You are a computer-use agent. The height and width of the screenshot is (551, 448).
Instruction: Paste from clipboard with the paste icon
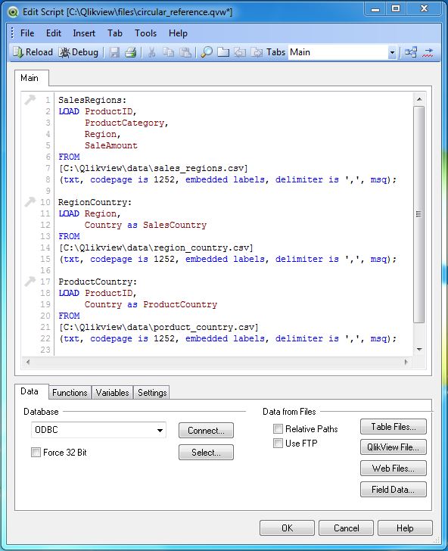pos(185,53)
